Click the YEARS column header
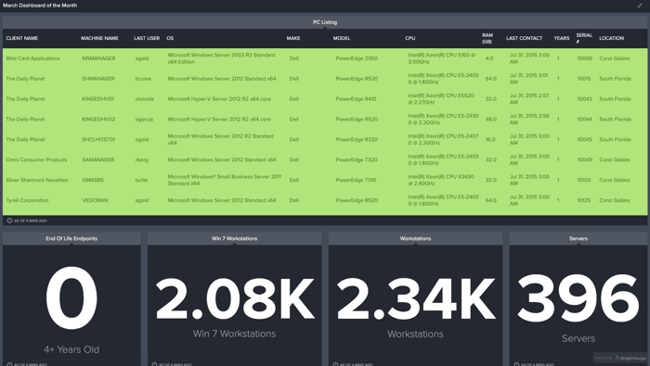 [x=561, y=38]
